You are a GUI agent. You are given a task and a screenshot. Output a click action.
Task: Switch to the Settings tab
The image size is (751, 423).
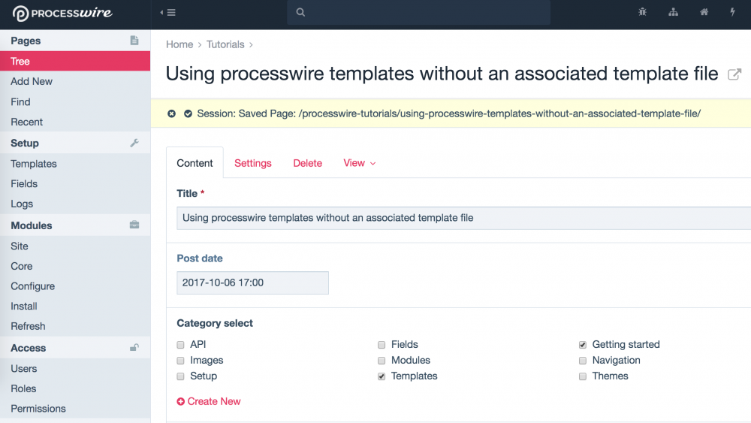[x=253, y=163]
